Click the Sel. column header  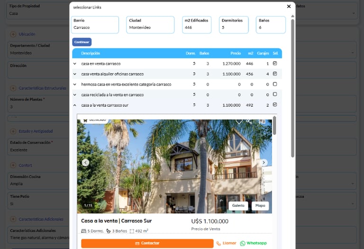pos(275,54)
